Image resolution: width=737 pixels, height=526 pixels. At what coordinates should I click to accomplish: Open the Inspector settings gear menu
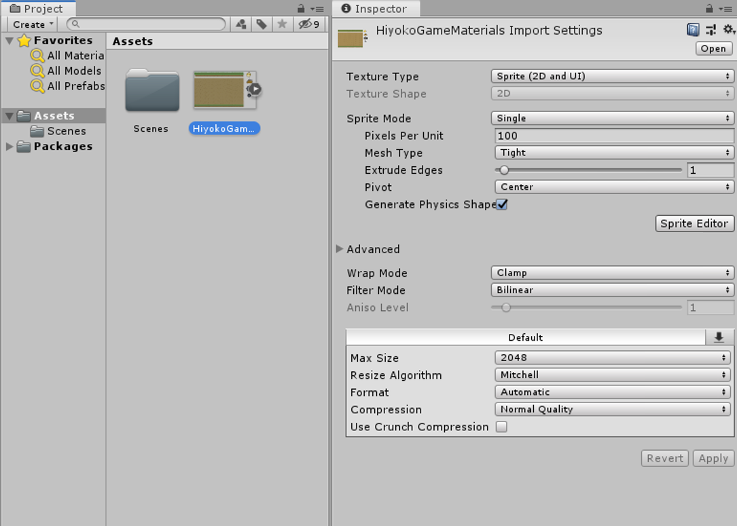727,29
